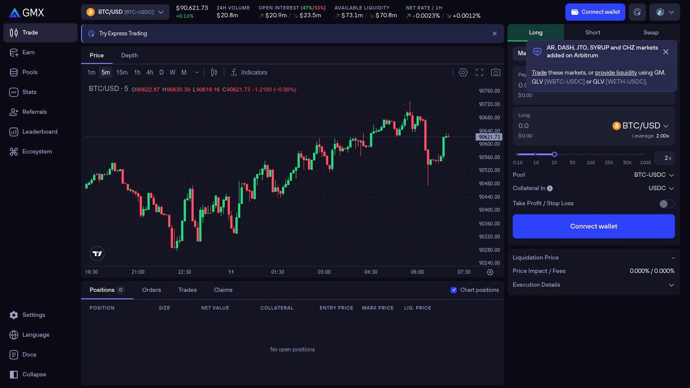Click the Collateral In info icon
This screenshot has height=388, width=690.
point(550,188)
